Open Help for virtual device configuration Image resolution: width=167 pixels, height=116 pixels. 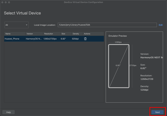click(9, 112)
